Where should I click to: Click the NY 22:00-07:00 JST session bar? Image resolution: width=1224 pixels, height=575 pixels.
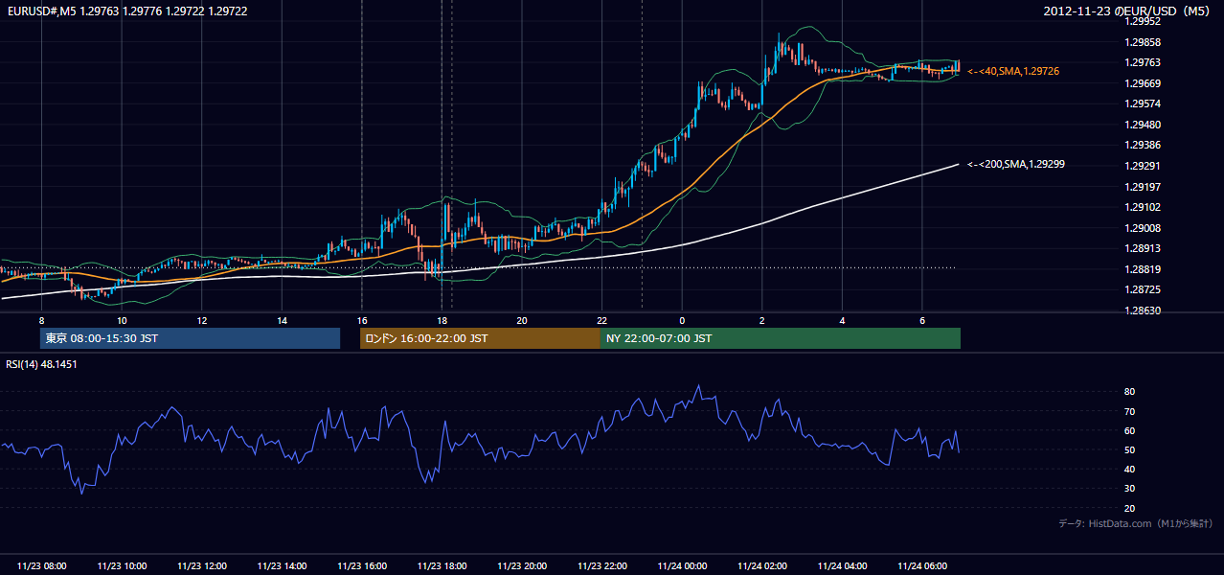pyautogui.click(x=781, y=338)
